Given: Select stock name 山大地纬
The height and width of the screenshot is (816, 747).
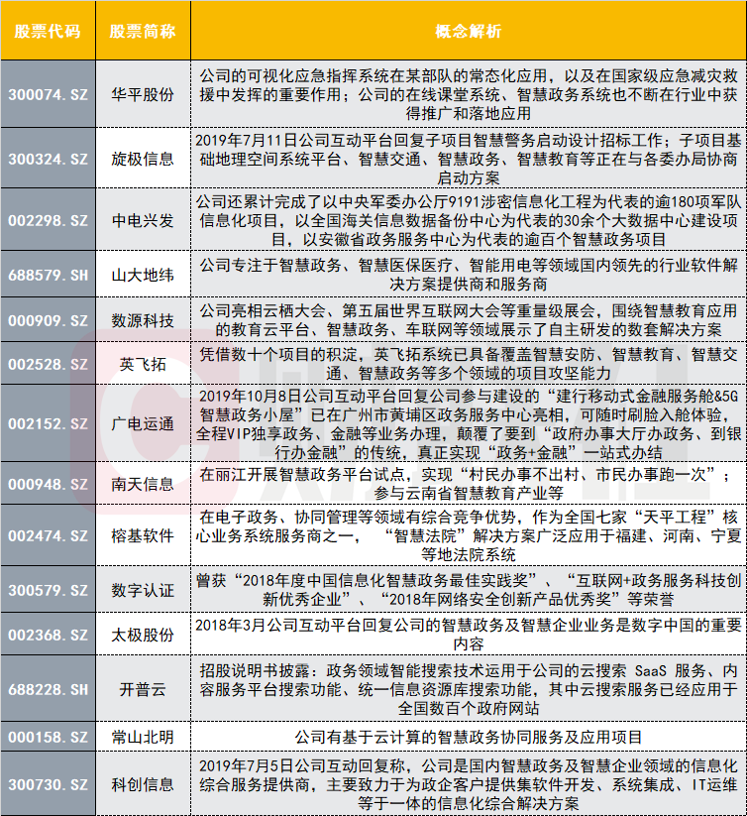Looking at the screenshot, I should [x=143, y=275].
